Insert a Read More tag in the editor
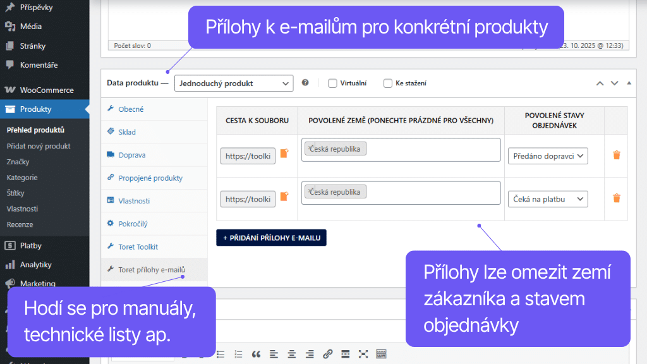The height and width of the screenshot is (364, 647). pyautogui.click(x=345, y=354)
